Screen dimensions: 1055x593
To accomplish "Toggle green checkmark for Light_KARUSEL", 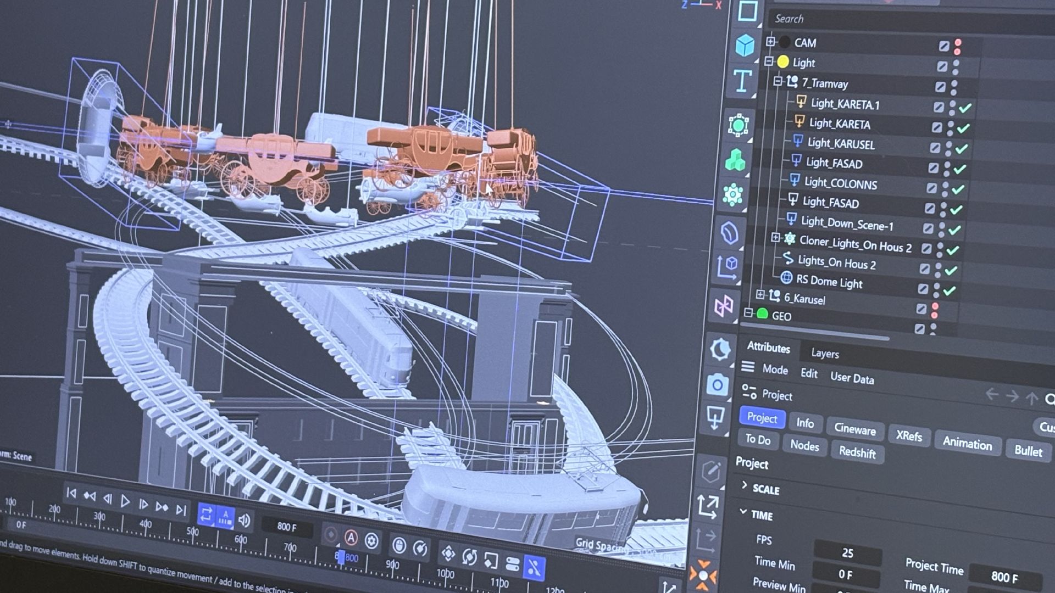I will pos(962,149).
